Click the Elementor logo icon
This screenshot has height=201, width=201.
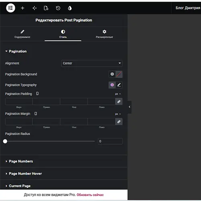pyautogui.click(x=10, y=8)
